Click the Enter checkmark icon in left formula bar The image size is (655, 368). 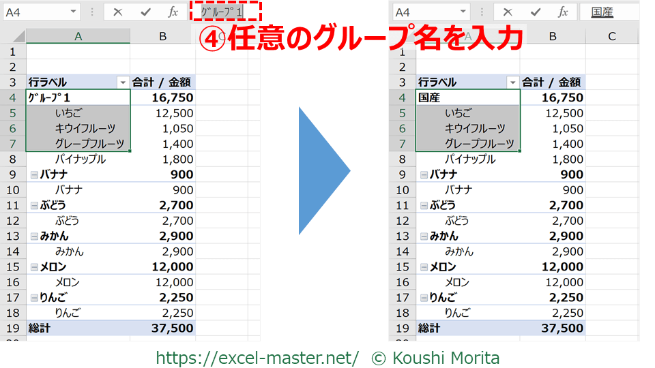click(x=145, y=12)
